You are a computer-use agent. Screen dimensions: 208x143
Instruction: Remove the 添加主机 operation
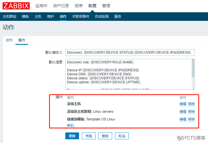191,104
